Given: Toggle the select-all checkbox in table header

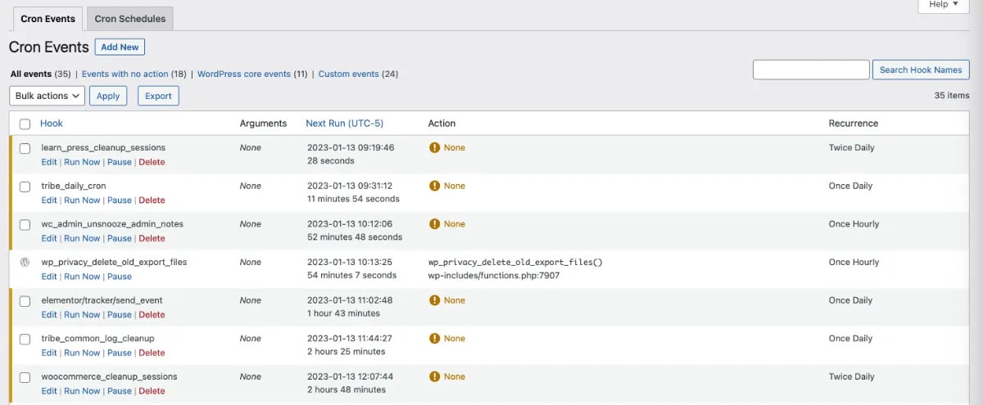Looking at the screenshot, I should click(x=25, y=124).
